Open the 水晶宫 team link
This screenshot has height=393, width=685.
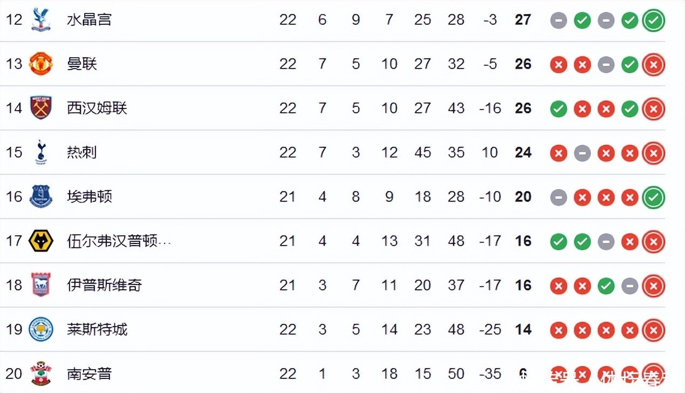pos(89,20)
